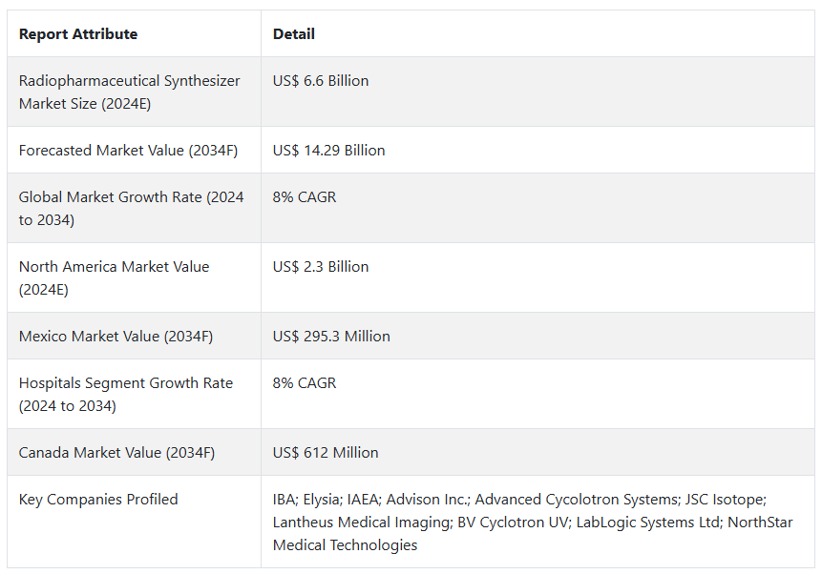
Task: Select the US$ 2.3 Billion value
Action: (x=321, y=267)
